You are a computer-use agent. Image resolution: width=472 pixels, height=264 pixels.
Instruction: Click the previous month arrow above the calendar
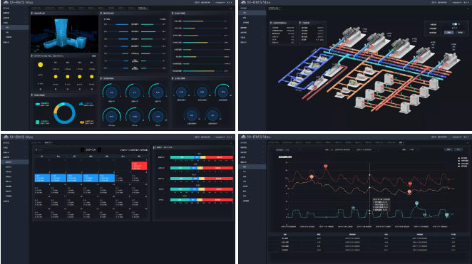point(82,149)
